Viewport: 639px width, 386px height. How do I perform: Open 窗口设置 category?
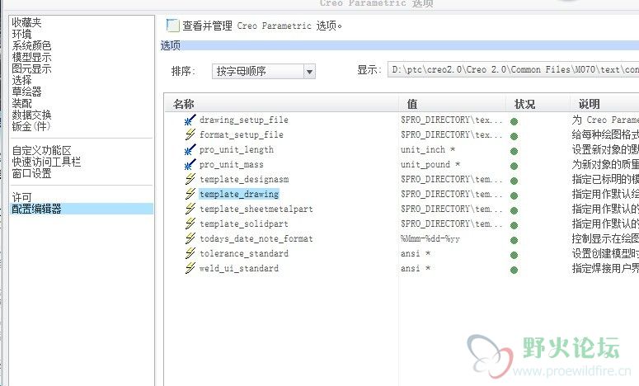point(31,174)
